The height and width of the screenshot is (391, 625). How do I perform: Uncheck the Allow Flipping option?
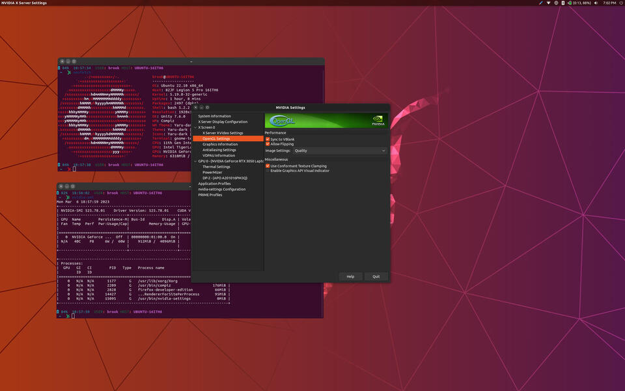[268, 144]
